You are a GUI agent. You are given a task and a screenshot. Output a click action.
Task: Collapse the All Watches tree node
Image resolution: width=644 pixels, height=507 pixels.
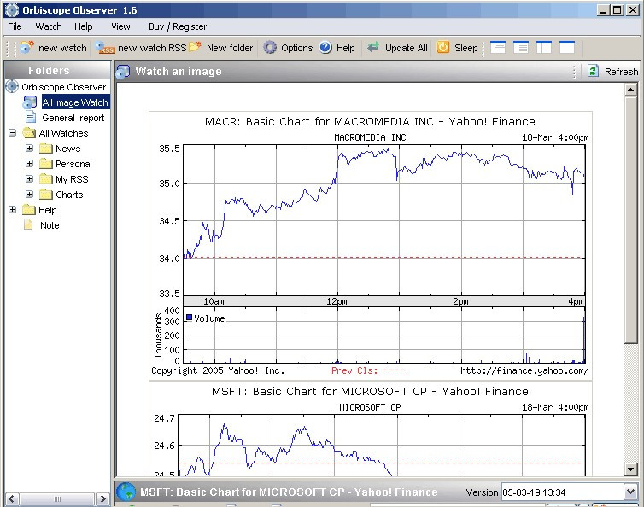click(x=13, y=132)
